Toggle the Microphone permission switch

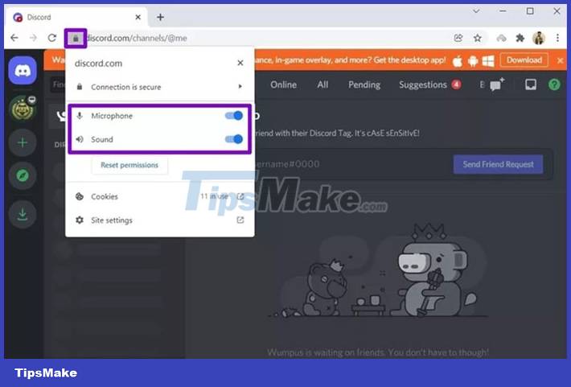tap(234, 116)
